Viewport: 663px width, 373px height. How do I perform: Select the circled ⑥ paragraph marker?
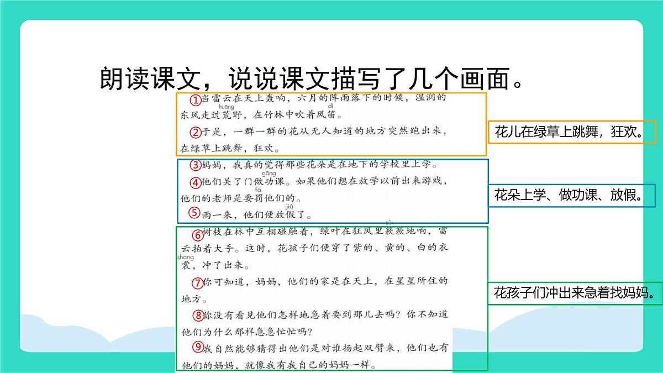[198, 235]
